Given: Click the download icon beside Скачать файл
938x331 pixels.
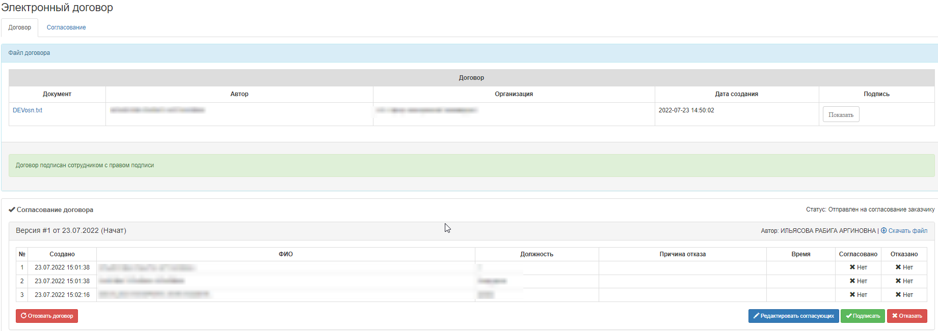Looking at the screenshot, I should tap(884, 231).
